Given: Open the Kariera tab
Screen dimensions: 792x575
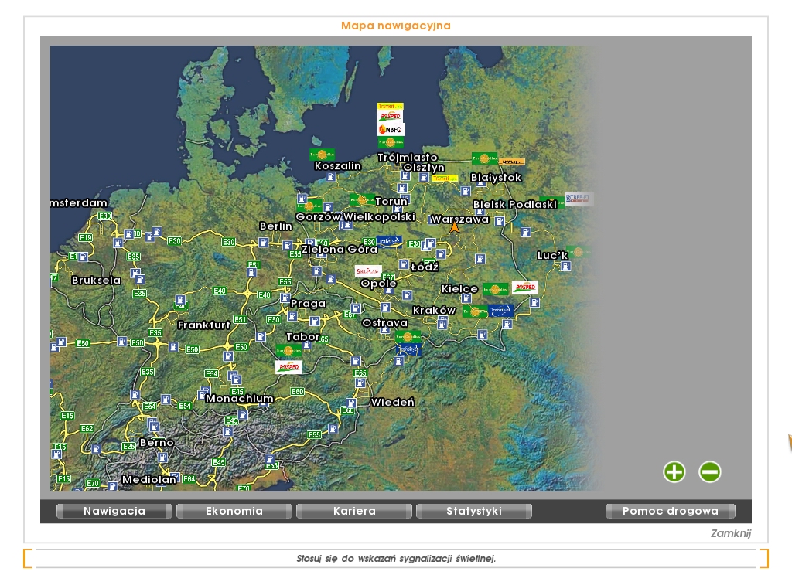Looking at the screenshot, I should pos(354,511).
